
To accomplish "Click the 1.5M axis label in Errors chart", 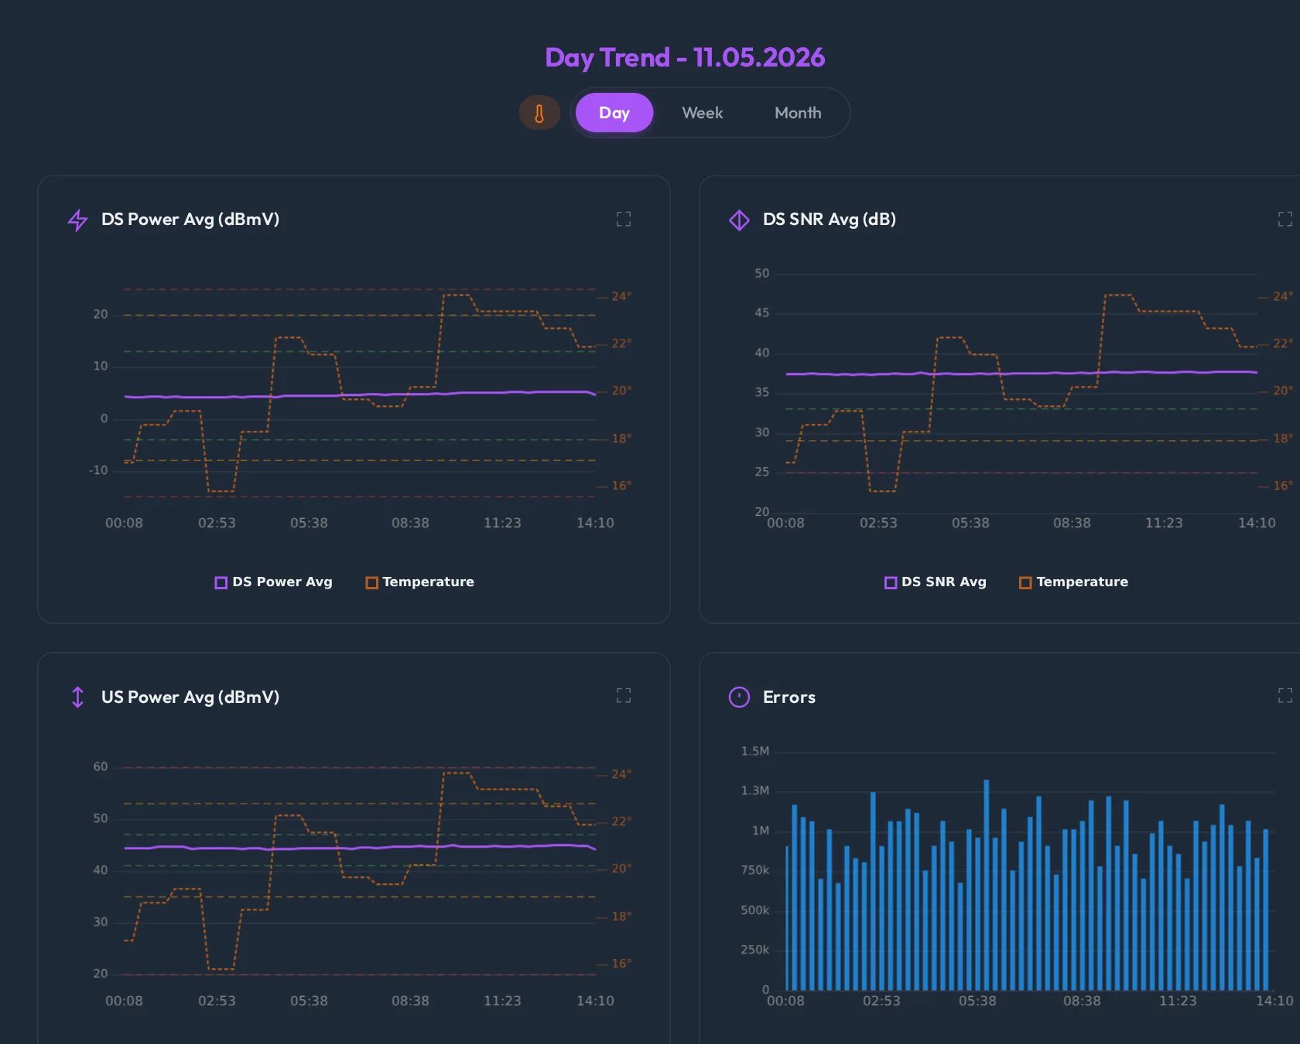I will click(755, 751).
